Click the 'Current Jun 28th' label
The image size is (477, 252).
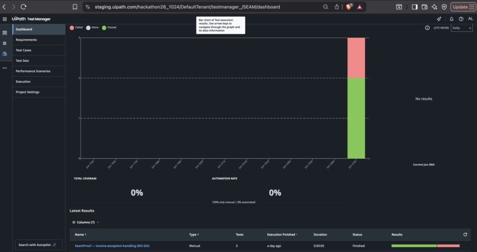click(424, 165)
